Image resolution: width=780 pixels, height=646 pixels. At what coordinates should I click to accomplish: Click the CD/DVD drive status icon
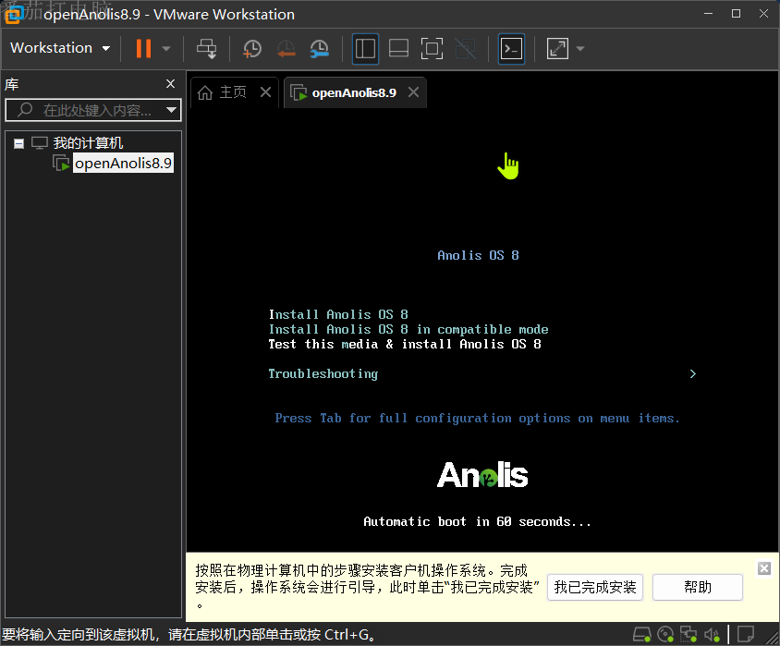(665, 635)
